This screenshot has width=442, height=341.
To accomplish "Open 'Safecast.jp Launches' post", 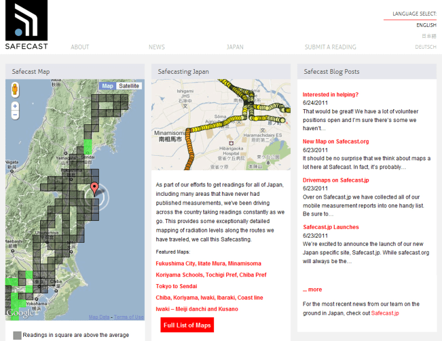I will 331,227.
